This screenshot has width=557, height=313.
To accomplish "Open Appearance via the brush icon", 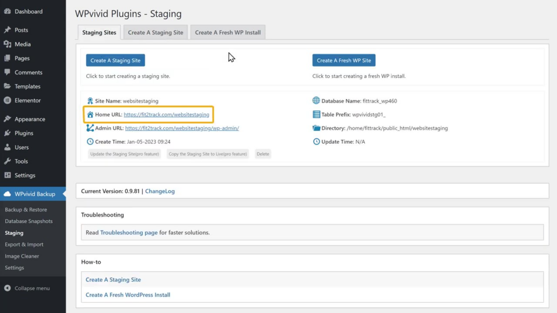I will coord(7,119).
